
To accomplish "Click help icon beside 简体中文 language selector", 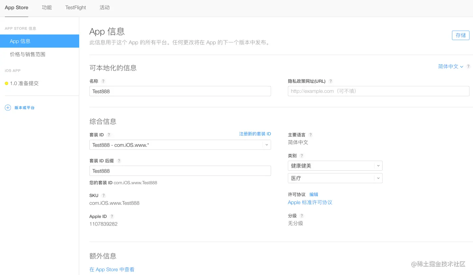I will click(x=468, y=67).
